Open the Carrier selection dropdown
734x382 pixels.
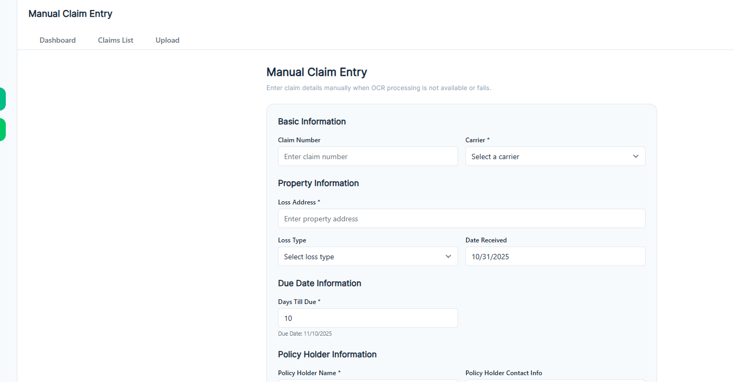555,156
